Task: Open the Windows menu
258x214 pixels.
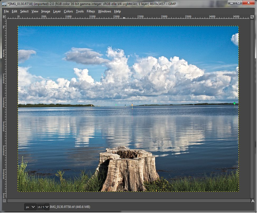Action: [104, 11]
